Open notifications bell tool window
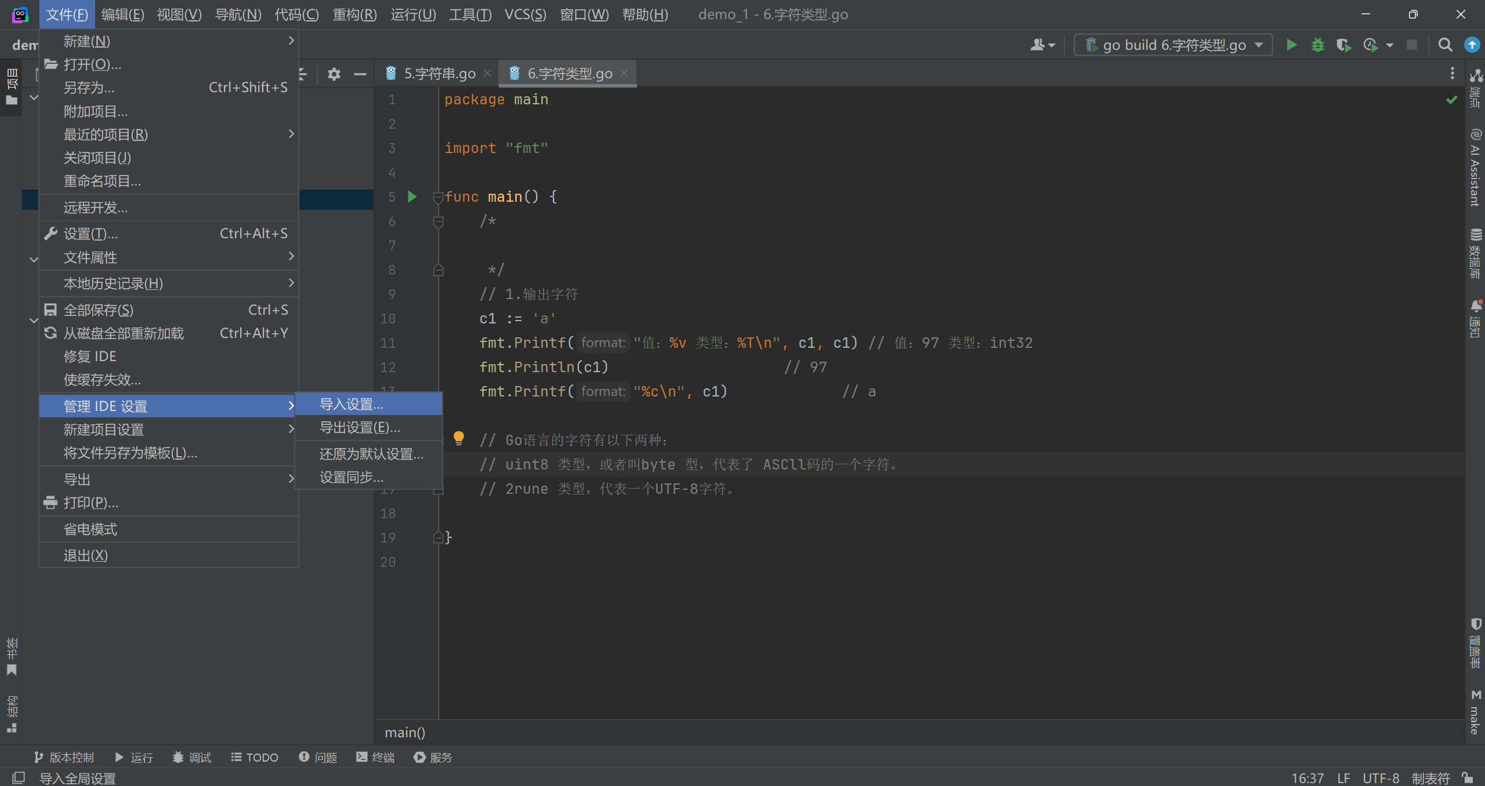The image size is (1485, 786). [x=1476, y=318]
